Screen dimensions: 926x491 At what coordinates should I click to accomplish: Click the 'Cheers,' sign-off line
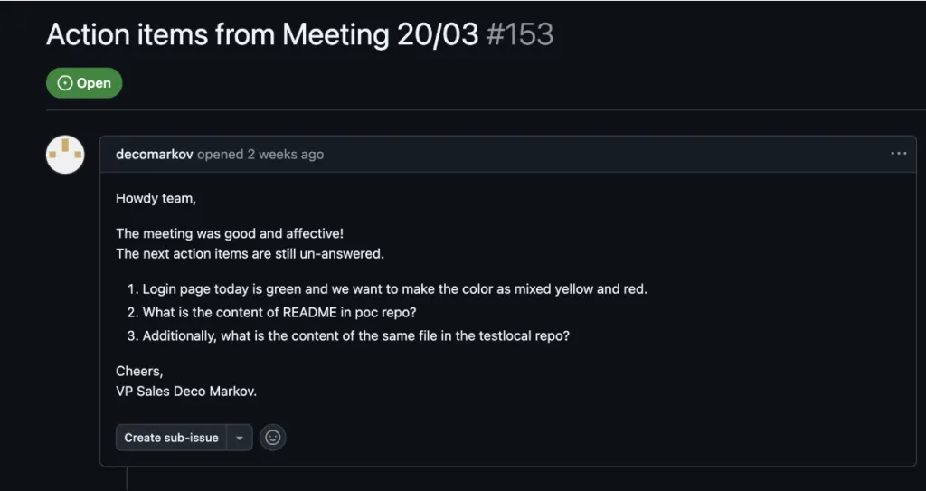point(139,371)
